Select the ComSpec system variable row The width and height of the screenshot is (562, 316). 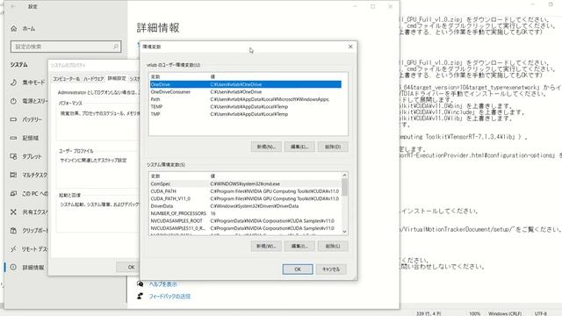tap(246, 183)
